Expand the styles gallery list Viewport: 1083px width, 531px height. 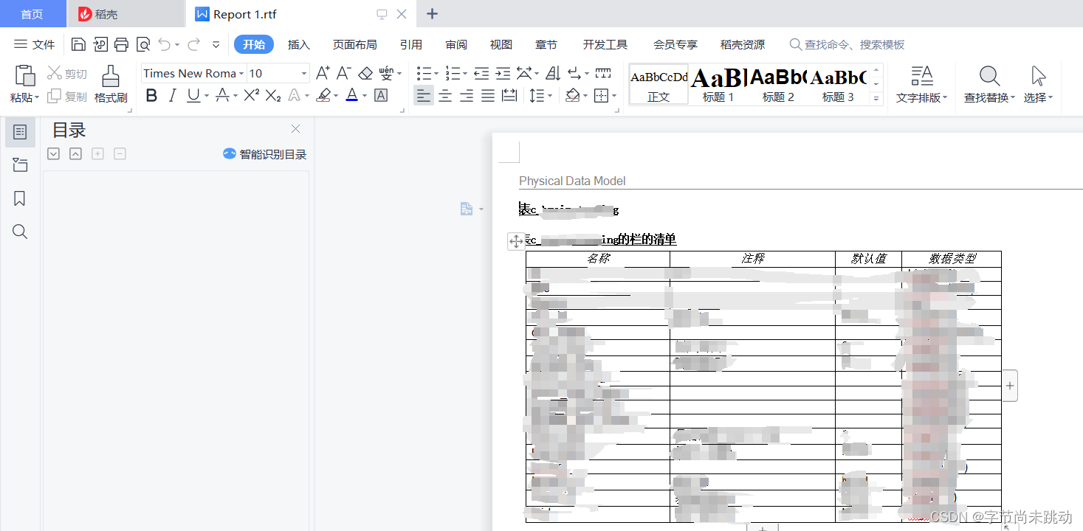tap(876, 98)
